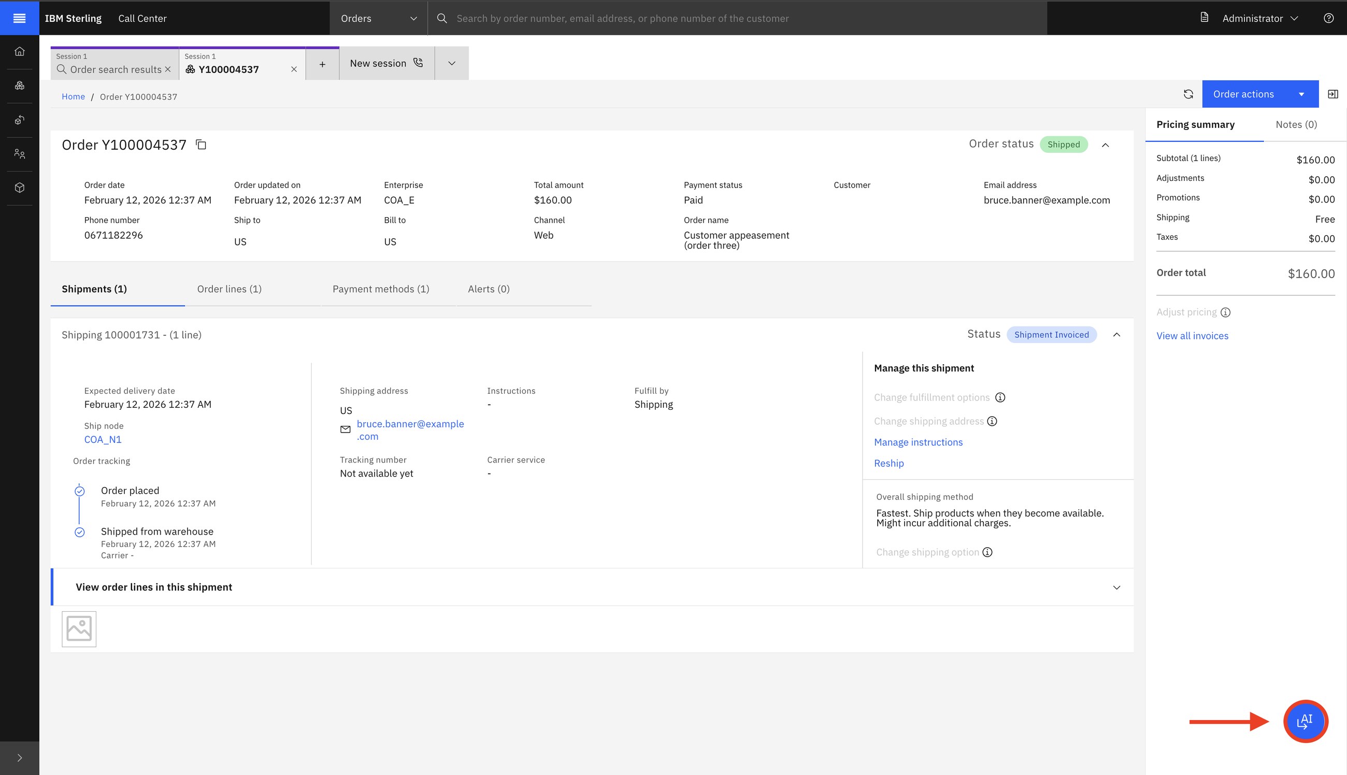Click the disabled Change shipping option text

(x=927, y=553)
